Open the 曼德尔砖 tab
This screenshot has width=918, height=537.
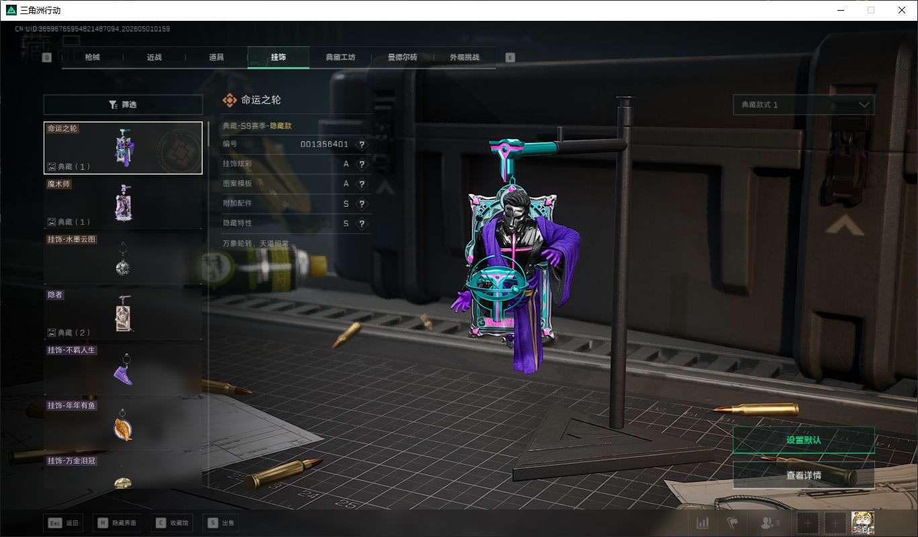point(402,58)
